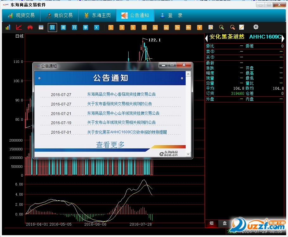288x237 pixels.
Task: Open 关于发布山羊绒现货交易相关规则的公告 link
Action: click(x=121, y=122)
